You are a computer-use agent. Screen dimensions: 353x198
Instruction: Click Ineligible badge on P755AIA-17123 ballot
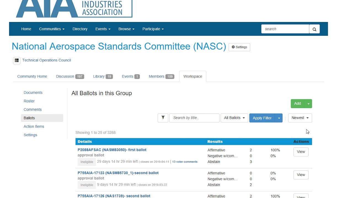(87, 185)
